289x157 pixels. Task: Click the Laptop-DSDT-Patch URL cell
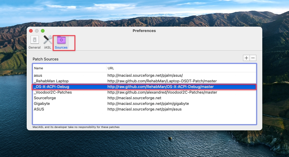point(162,81)
